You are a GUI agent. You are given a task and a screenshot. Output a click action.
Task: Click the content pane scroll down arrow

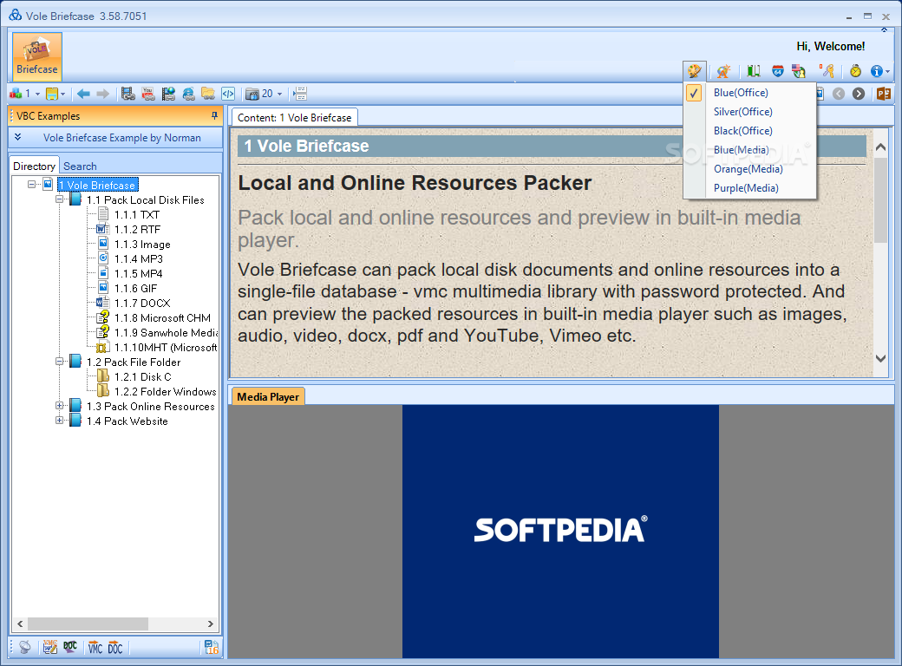[880, 358]
